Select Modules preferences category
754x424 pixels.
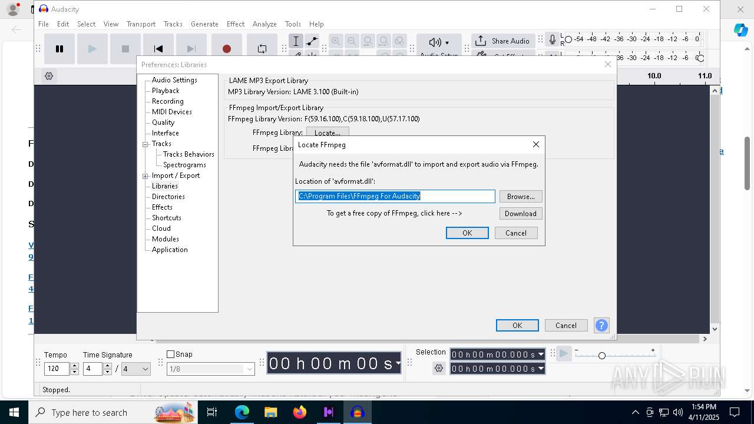[x=166, y=239]
